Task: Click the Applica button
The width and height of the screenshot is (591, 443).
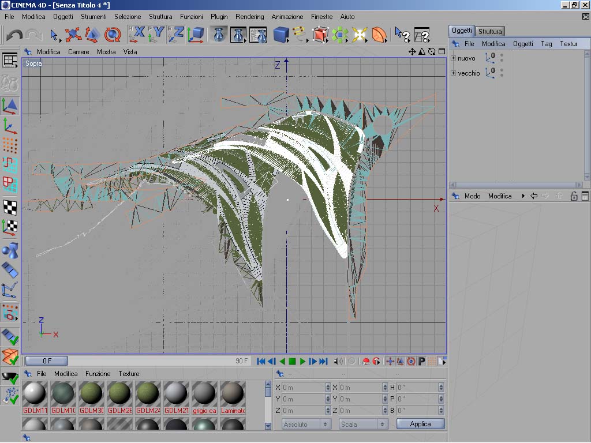Action: click(420, 424)
